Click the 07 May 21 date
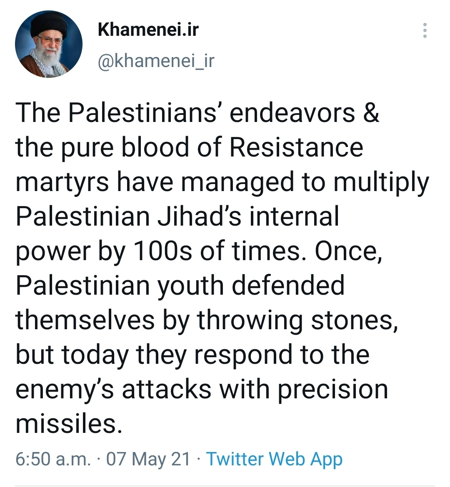The width and height of the screenshot is (450, 487). (148, 459)
